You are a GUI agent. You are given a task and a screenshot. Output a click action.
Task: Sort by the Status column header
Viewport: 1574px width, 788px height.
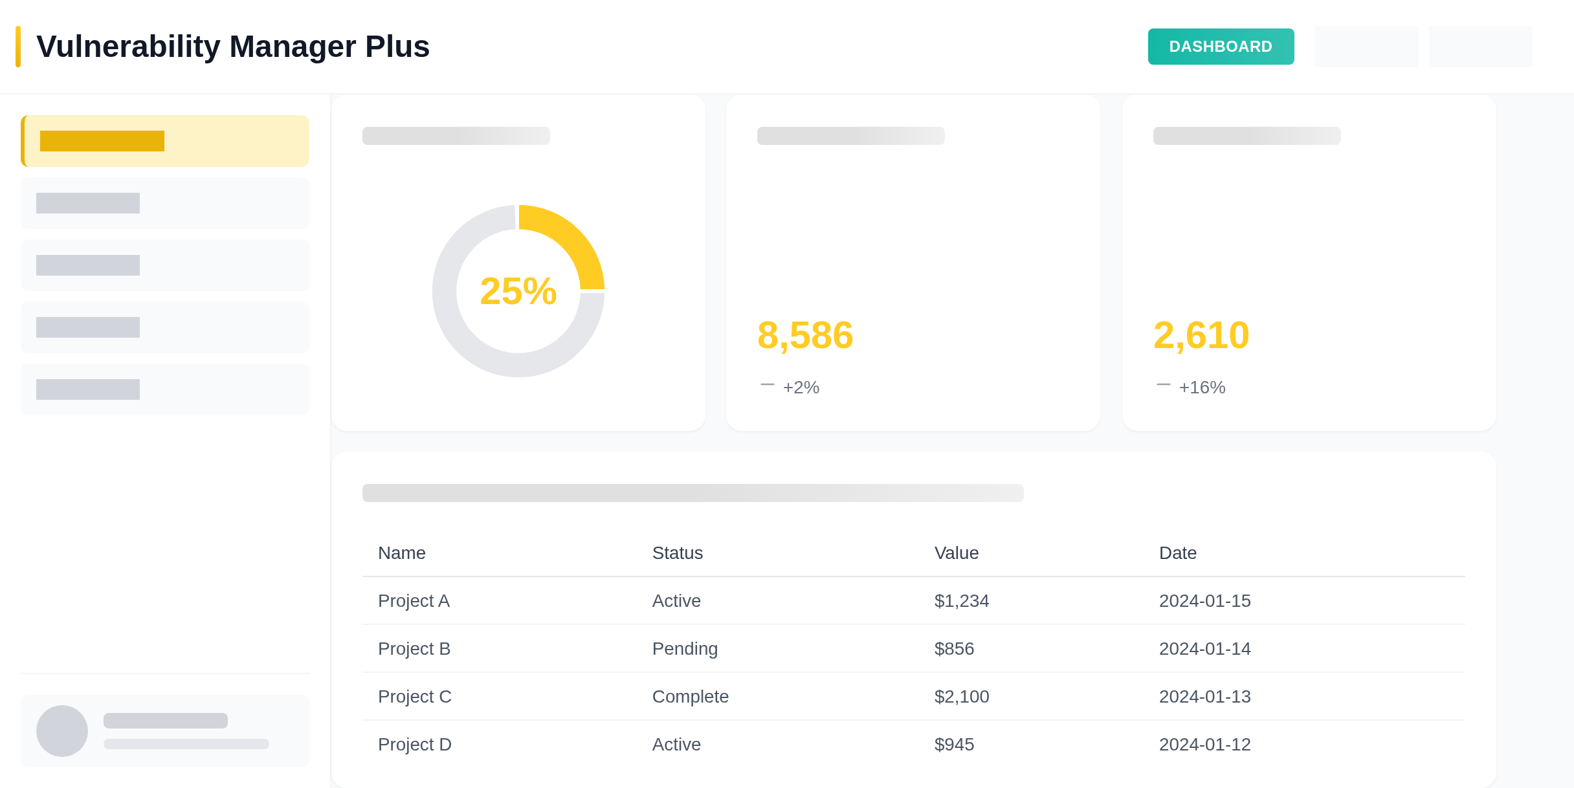(677, 553)
